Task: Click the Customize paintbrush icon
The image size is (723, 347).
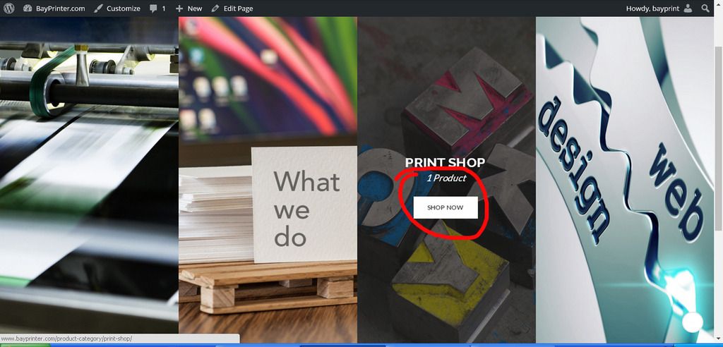Action: click(99, 8)
